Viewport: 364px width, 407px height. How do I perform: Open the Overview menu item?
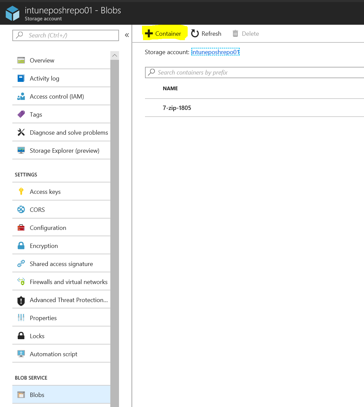[x=61, y=60]
